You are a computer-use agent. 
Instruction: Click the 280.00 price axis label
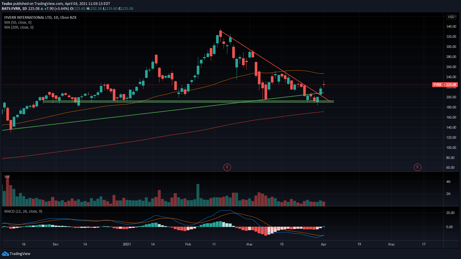point(451,57)
